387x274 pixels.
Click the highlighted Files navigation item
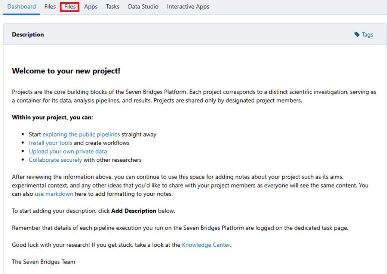pos(70,6)
